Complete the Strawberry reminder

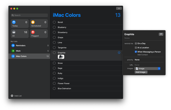[54, 32]
